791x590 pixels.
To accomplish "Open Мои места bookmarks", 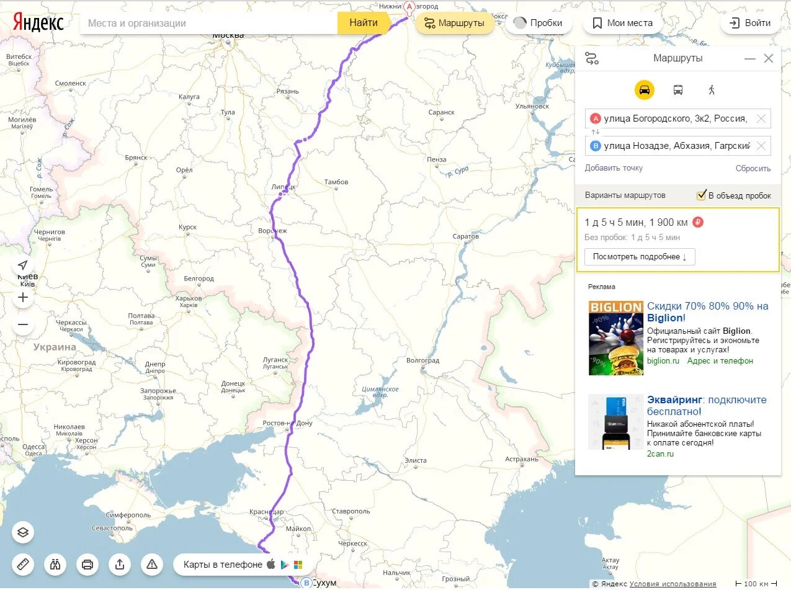I will click(622, 23).
